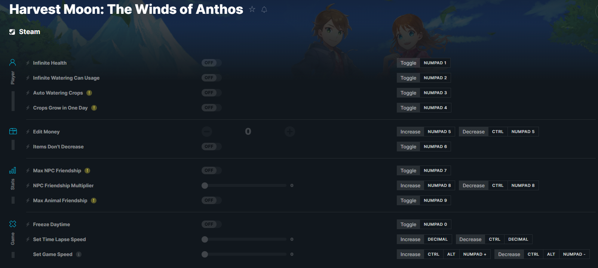Enable Crops Grow in One Day toggle
Image resolution: width=598 pixels, height=268 pixels.
pos(212,108)
